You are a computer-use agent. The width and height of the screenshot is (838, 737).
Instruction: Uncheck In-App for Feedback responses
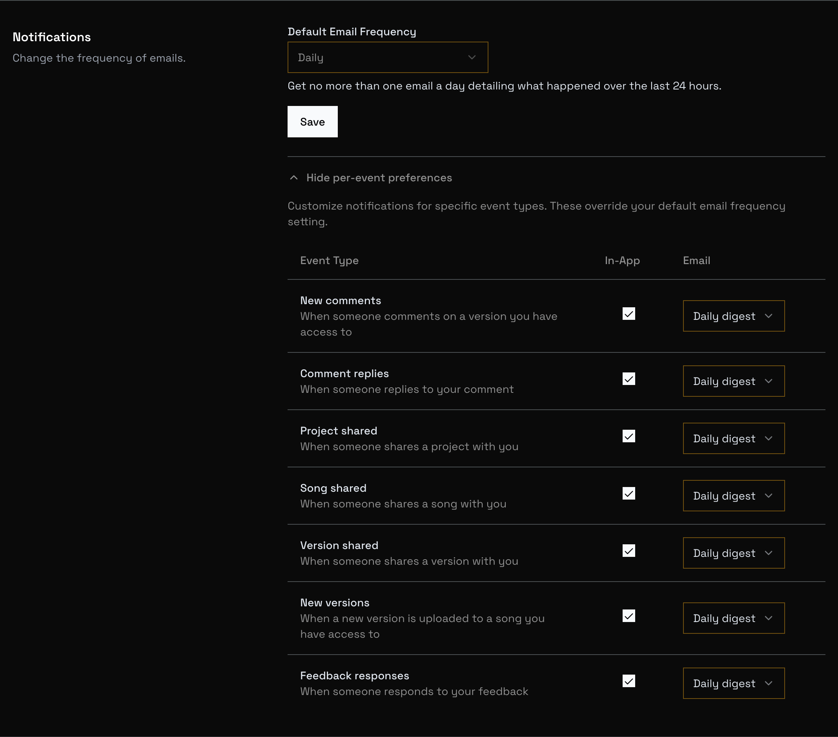click(628, 681)
